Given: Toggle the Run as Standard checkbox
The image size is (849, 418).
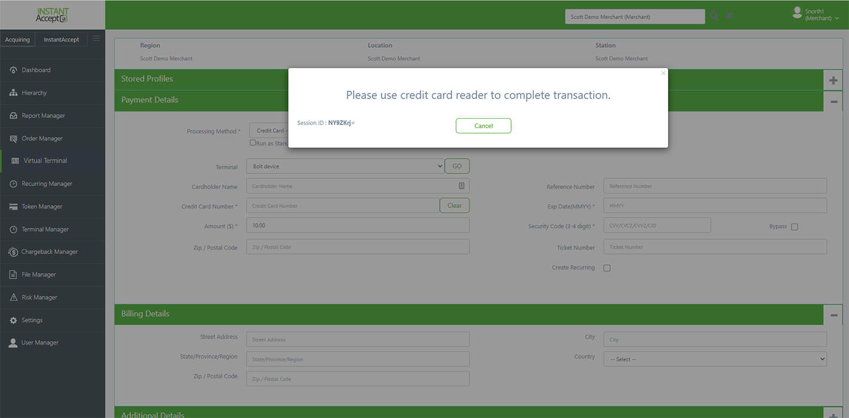Looking at the screenshot, I should [x=253, y=143].
